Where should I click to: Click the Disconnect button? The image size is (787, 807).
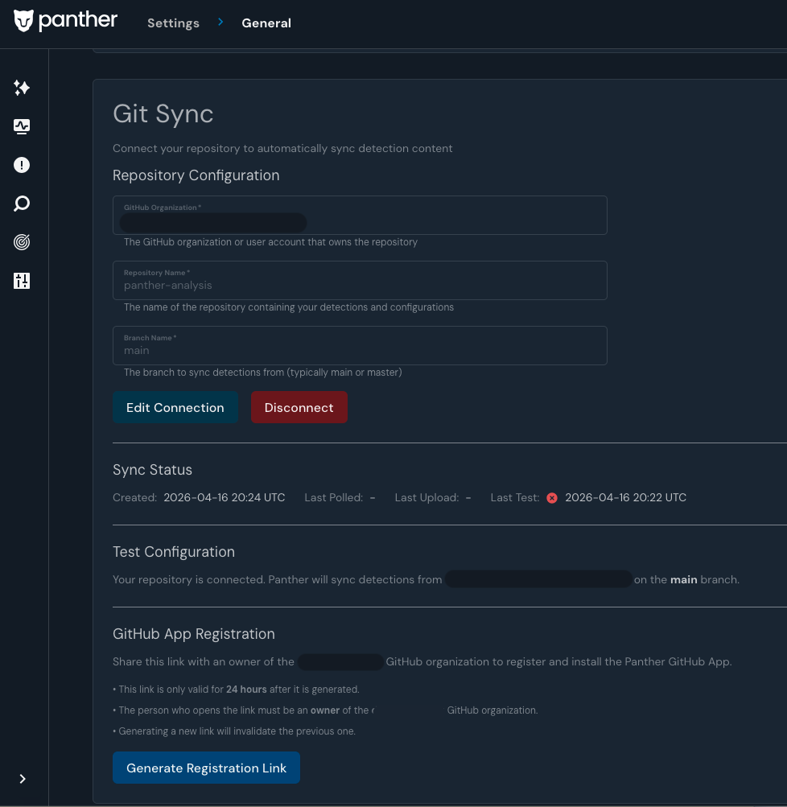click(x=299, y=408)
